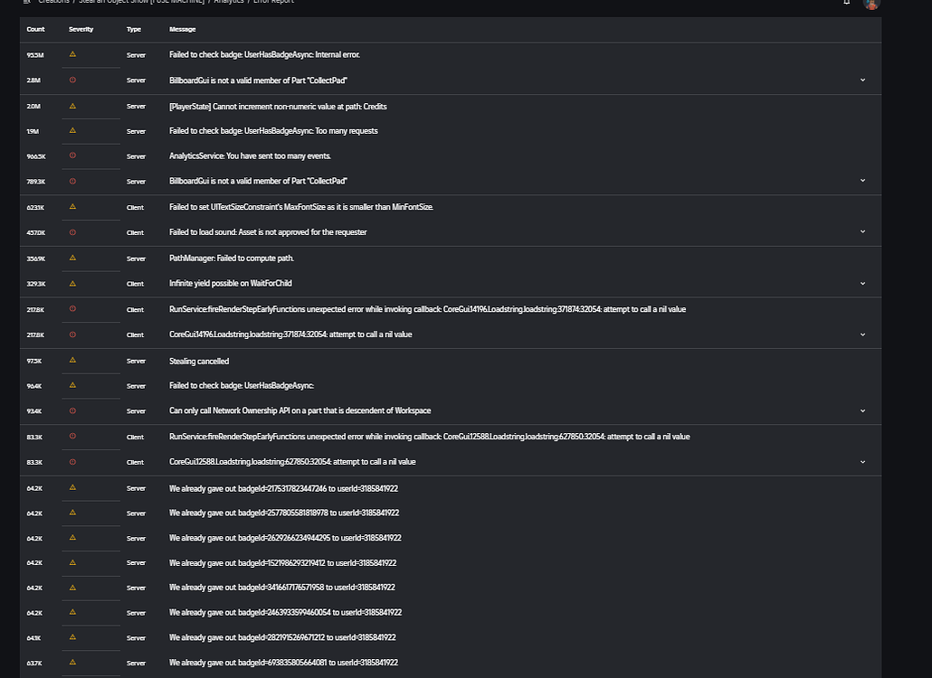Viewport: 932px width, 678px height.
Task: Expand 'Infinite yield possible on WaitForChild' group
Action: click(862, 283)
